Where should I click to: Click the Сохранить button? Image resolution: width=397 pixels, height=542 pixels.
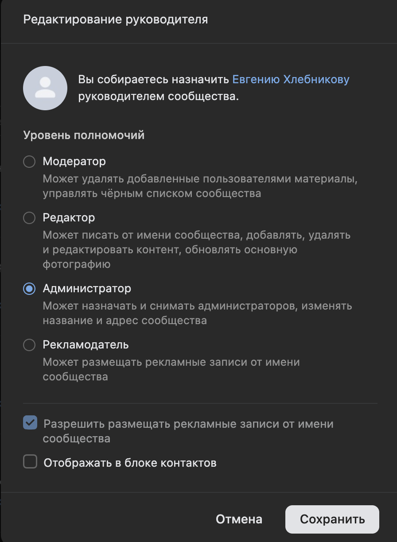point(332,519)
